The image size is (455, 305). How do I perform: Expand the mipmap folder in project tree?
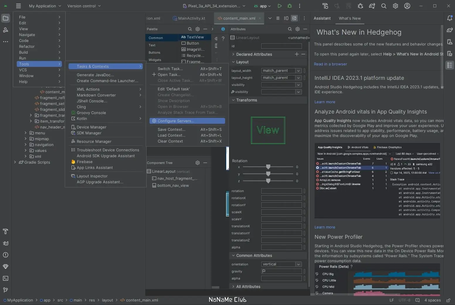(x=26, y=139)
